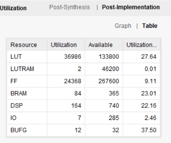Click the Utilization column header
Image resolution: width=171 pixels, height=143 pixels.
64,45
